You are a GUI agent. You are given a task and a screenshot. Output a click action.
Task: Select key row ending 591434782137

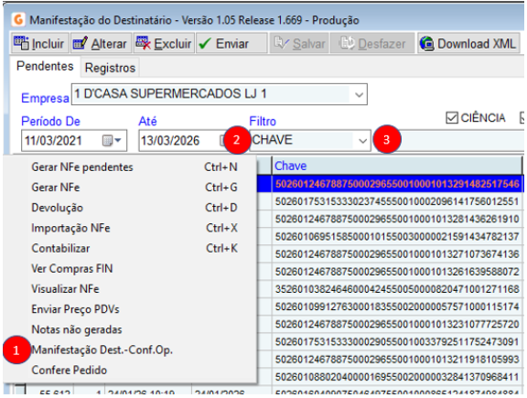pos(397,236)
